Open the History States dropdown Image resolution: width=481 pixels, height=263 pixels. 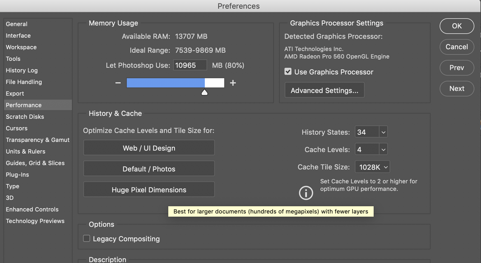click(x=383, y=132)
